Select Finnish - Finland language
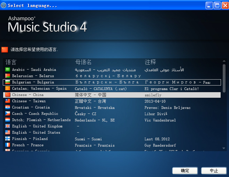The height and width of the screenshot is (177, 229). [x=112, y=139]
